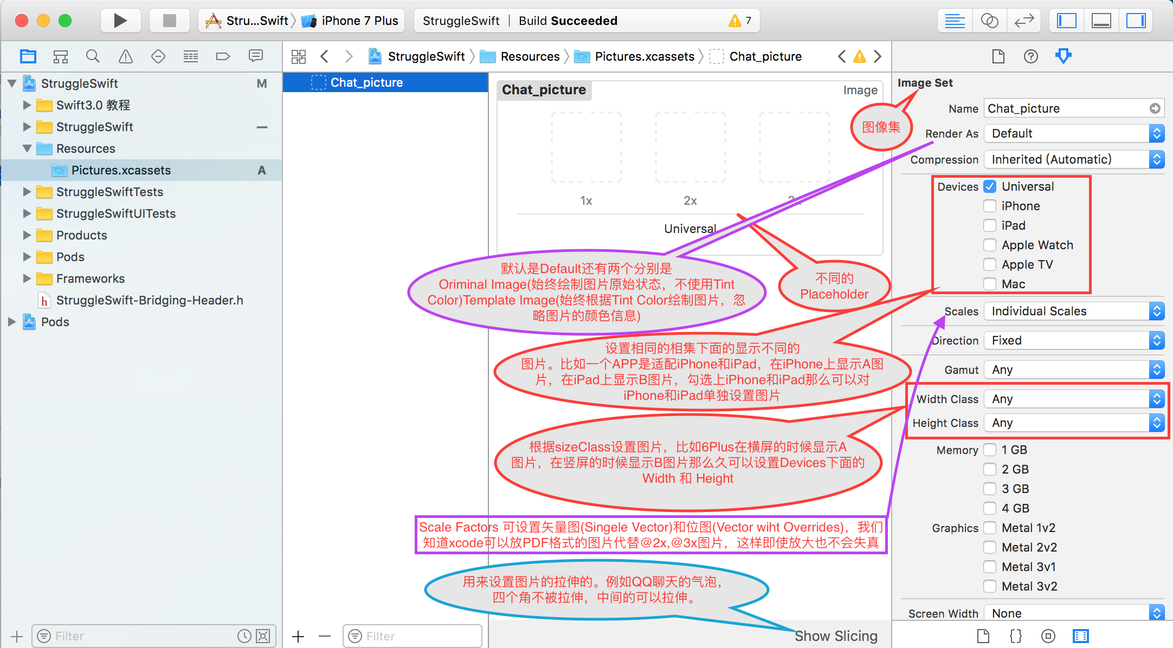
Task: Click the 1x image well
Action: (x=586, y=147)
